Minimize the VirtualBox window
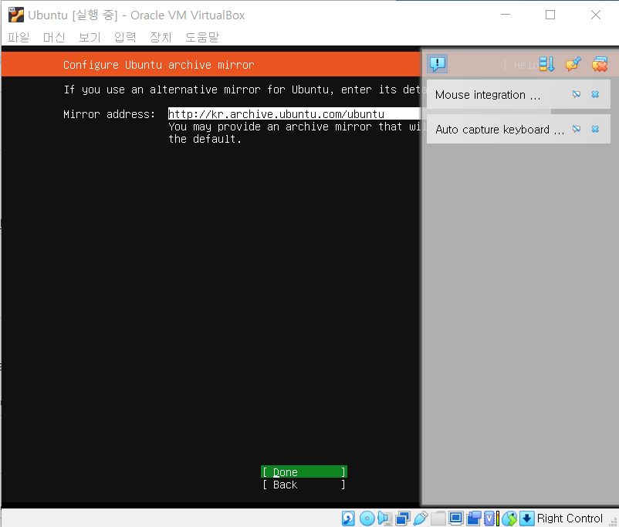619x527 pixels. point(506,15)
